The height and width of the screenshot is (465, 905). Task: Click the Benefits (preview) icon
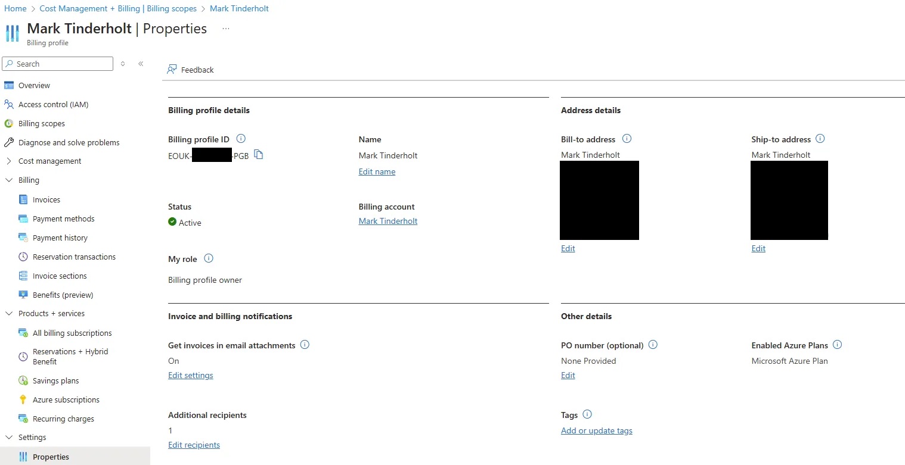[23, 295]
